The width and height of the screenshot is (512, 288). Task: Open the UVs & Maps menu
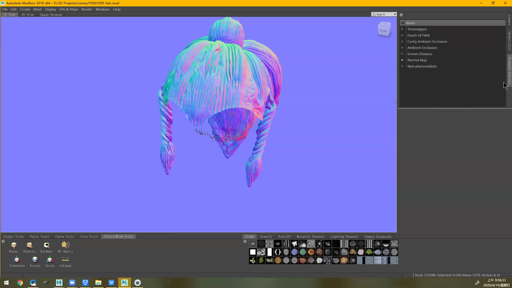point(69,9)
